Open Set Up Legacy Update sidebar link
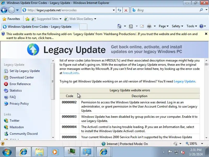 [25, 71]
